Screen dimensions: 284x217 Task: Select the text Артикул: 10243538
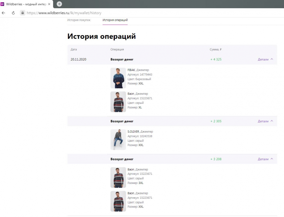[x=140, y=136]
